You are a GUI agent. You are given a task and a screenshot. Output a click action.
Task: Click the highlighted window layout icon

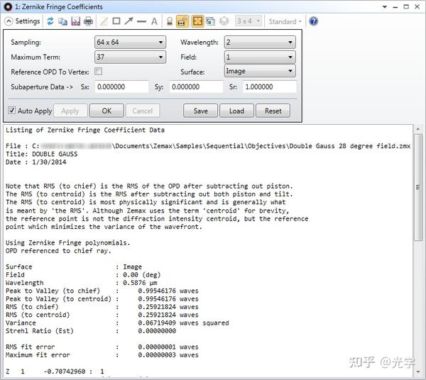[x=197, y=21]
